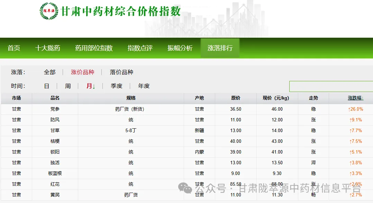Click the 走势 column header
373x203 pixels.
point(313,98)
